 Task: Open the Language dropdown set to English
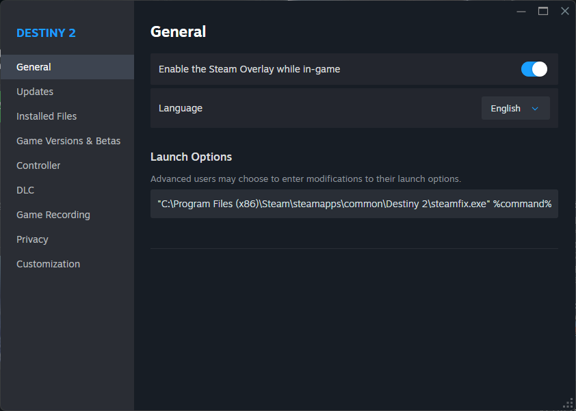pos(515,108)
